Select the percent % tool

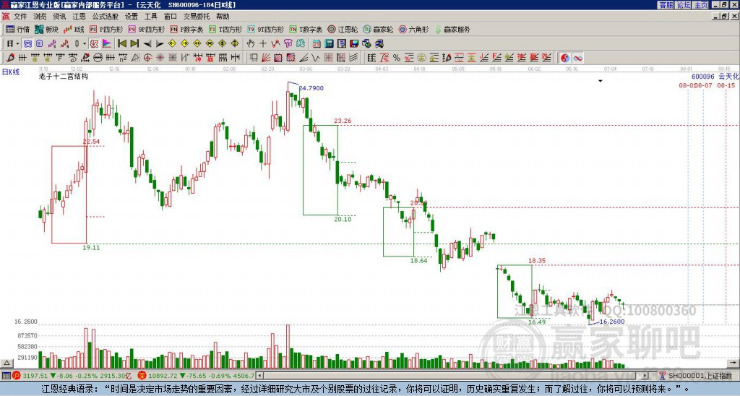(x=397, y=58)
